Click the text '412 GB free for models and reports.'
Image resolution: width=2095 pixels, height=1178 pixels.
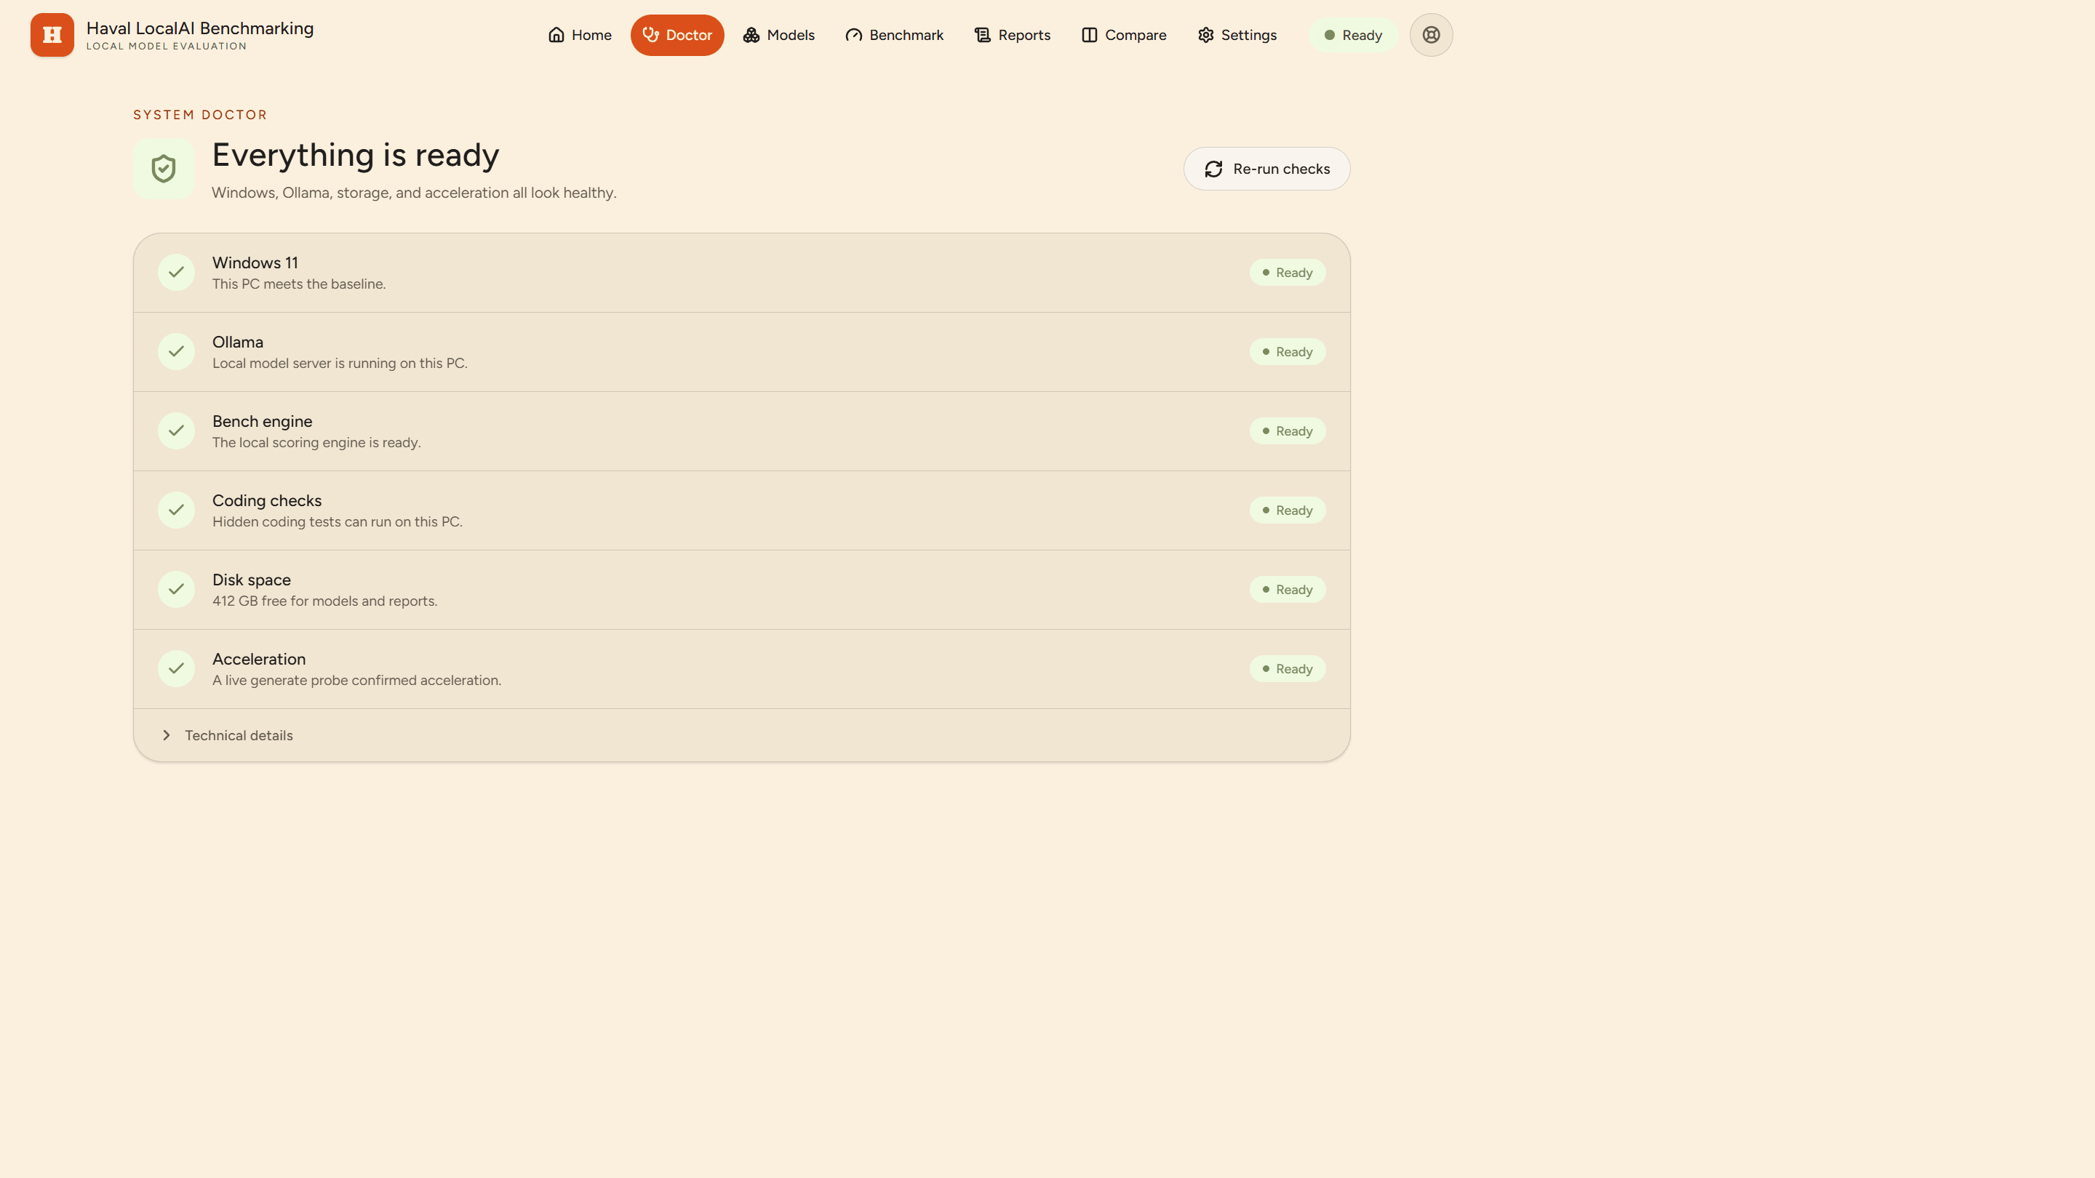tap(324, 601)
